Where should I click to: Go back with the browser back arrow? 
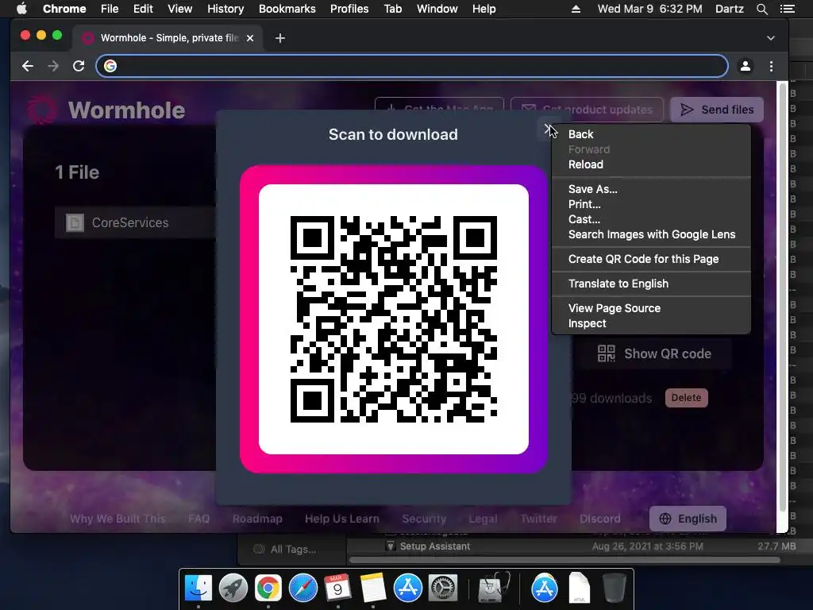[28, 66]
